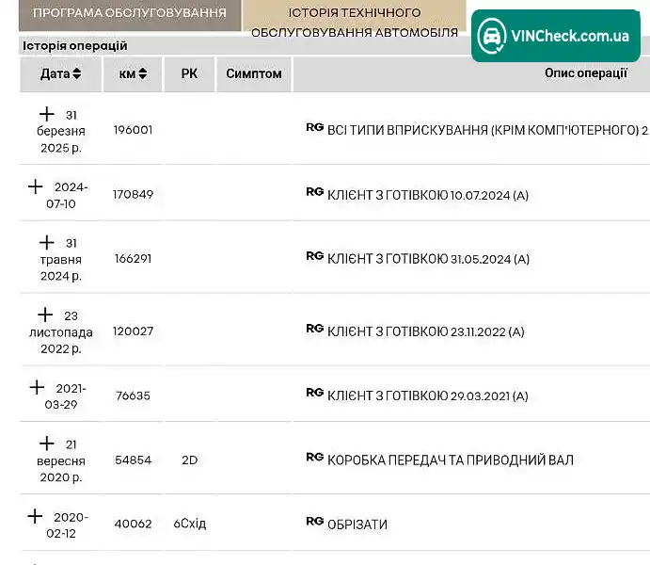Image resolution: width=650 pixels, height=565 pixels.
Task: Select mileage value 166291
Action: tap(133, 258)
